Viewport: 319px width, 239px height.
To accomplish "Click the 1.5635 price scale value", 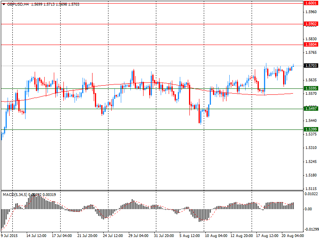I will tap(311, 80).
